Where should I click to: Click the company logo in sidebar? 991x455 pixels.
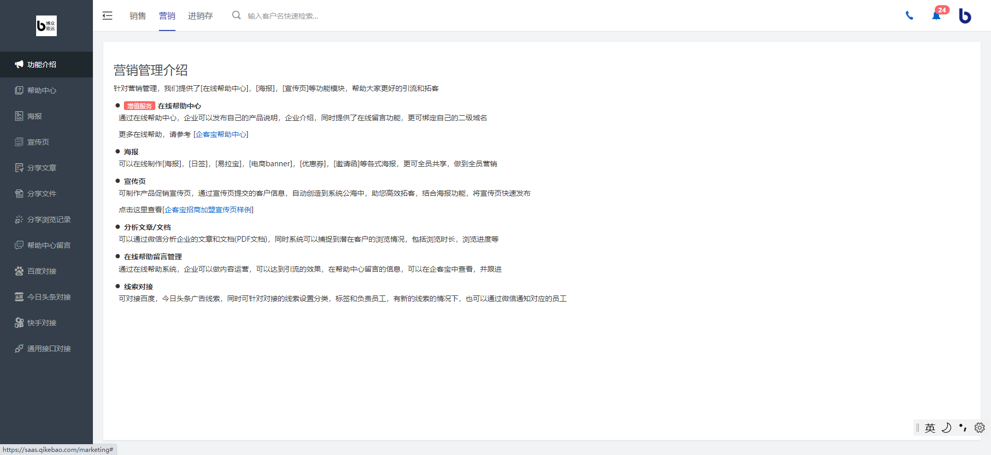click(x=46, y=26)
